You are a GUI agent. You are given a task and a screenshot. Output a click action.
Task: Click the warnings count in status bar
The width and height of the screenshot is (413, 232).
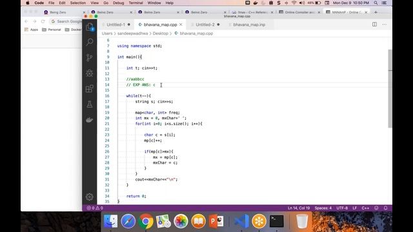point(99,208)
